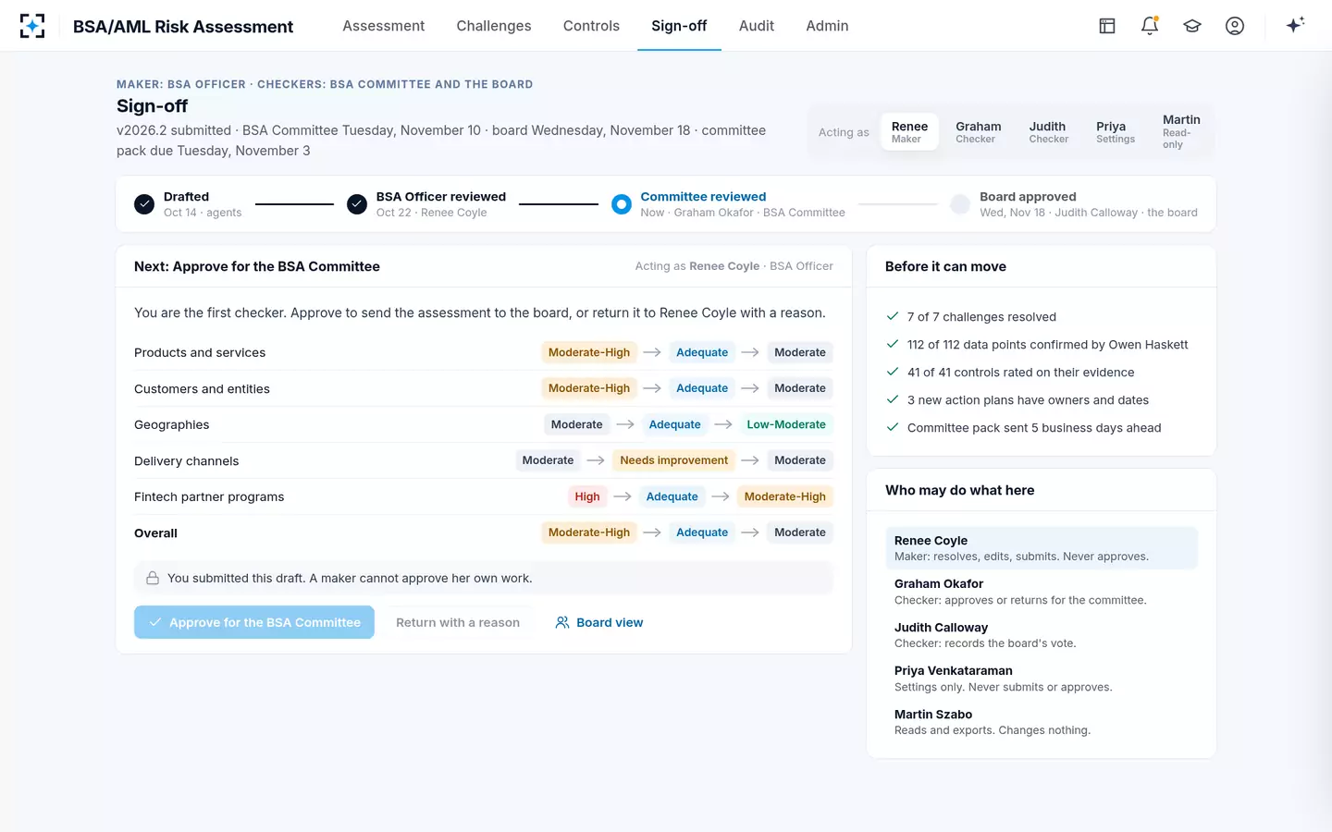Switch acting role to Graham Checker
The image size is (1332, 832).
[x=978, y=132]
